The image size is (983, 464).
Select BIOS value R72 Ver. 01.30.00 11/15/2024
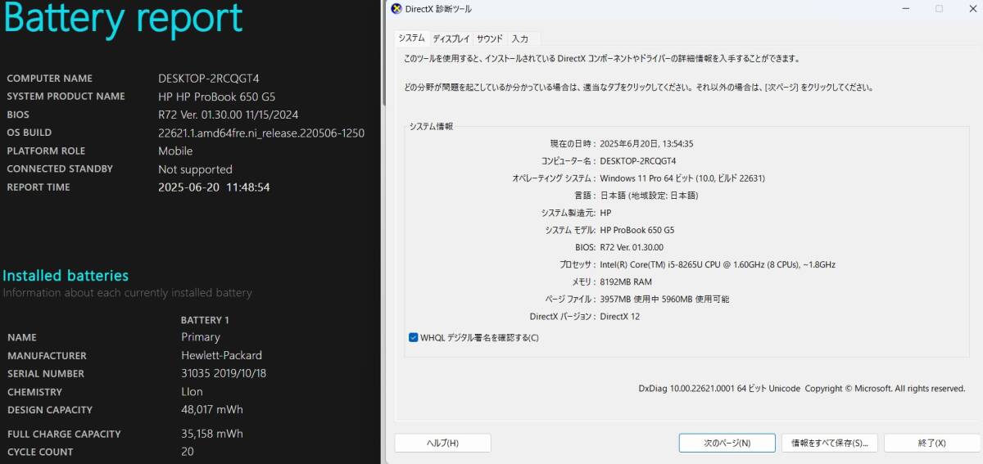228,115
